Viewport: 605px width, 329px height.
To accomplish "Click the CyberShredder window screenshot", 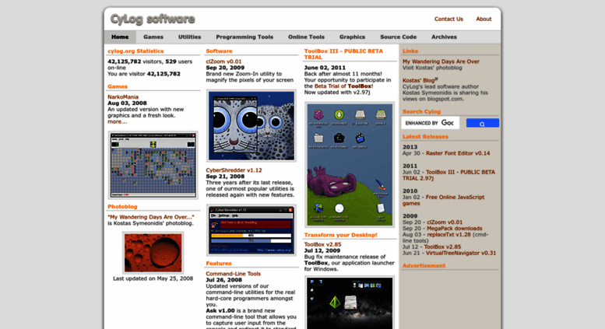I will 251,230.
